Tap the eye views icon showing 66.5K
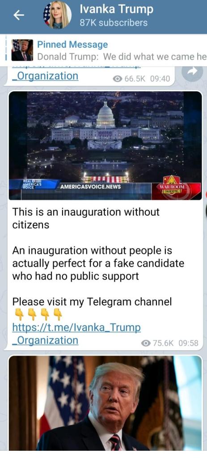The height and width of the screenshot is (458, 207). coord(118,78)
